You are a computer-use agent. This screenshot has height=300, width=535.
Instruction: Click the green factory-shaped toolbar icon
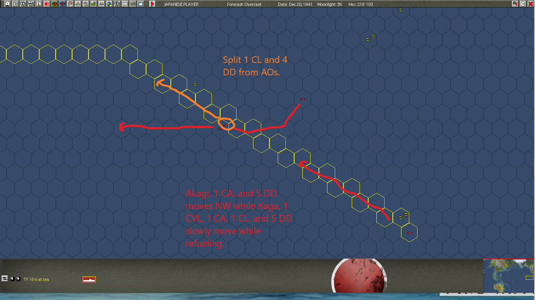93,4
